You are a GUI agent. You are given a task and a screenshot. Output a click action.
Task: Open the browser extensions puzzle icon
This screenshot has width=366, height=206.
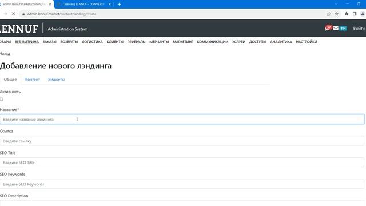coord(347,14)
